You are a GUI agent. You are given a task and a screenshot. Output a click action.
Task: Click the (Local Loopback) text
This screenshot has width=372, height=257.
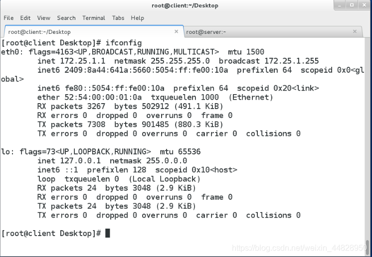coord(165,179)
